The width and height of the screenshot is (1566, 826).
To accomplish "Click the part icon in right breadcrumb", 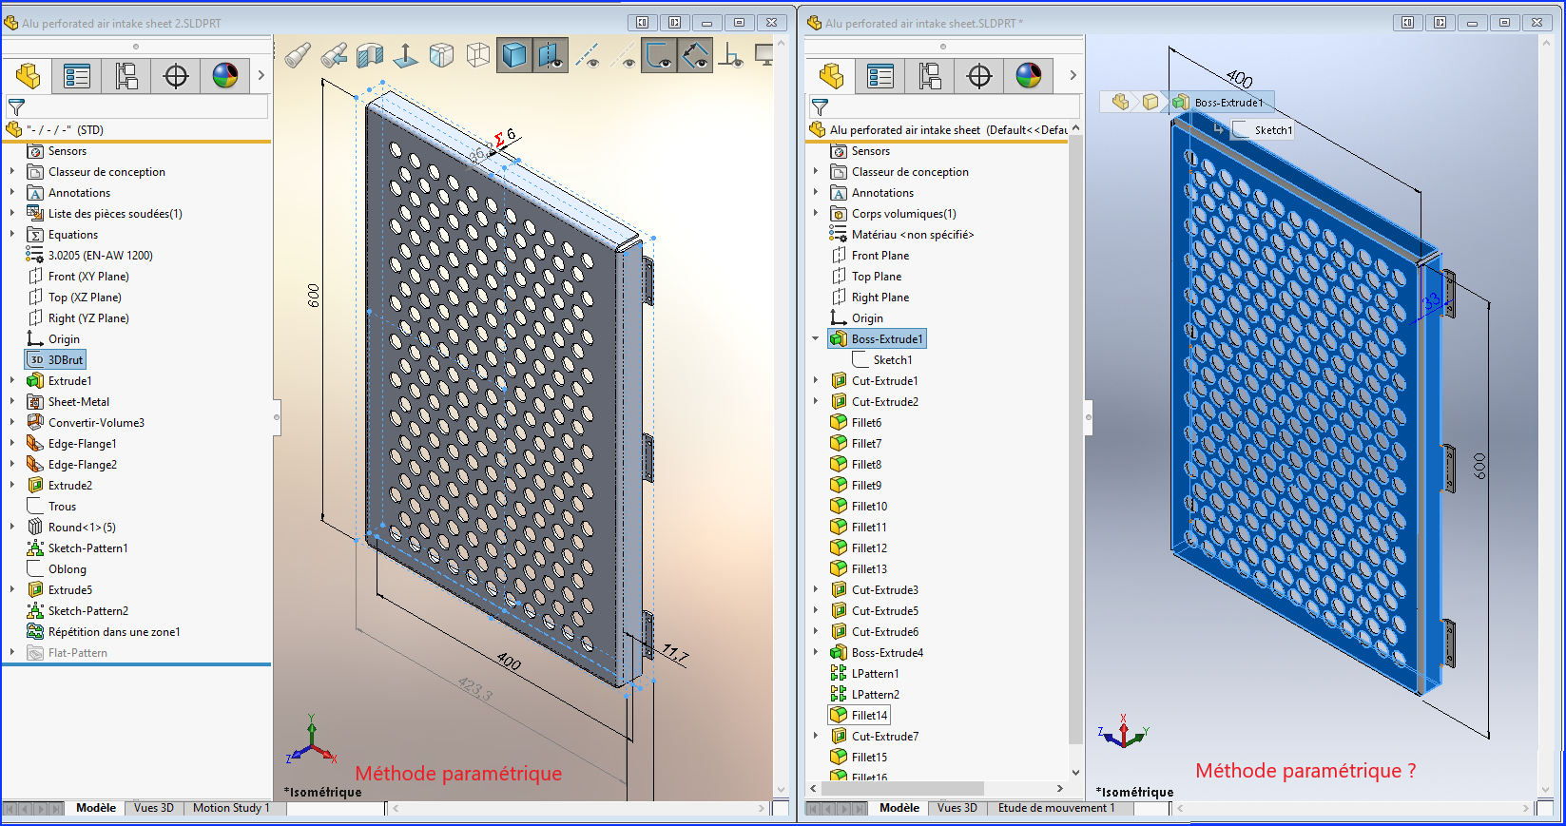I will (1120, 102).
